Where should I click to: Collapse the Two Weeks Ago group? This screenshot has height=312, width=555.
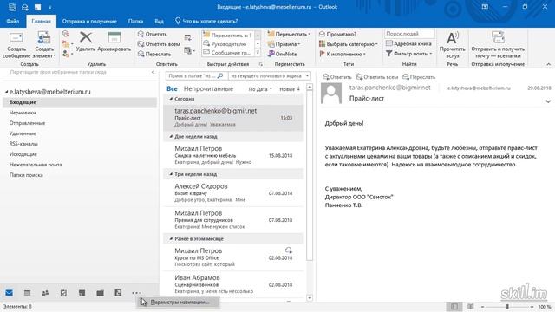[x=171, y=137]
